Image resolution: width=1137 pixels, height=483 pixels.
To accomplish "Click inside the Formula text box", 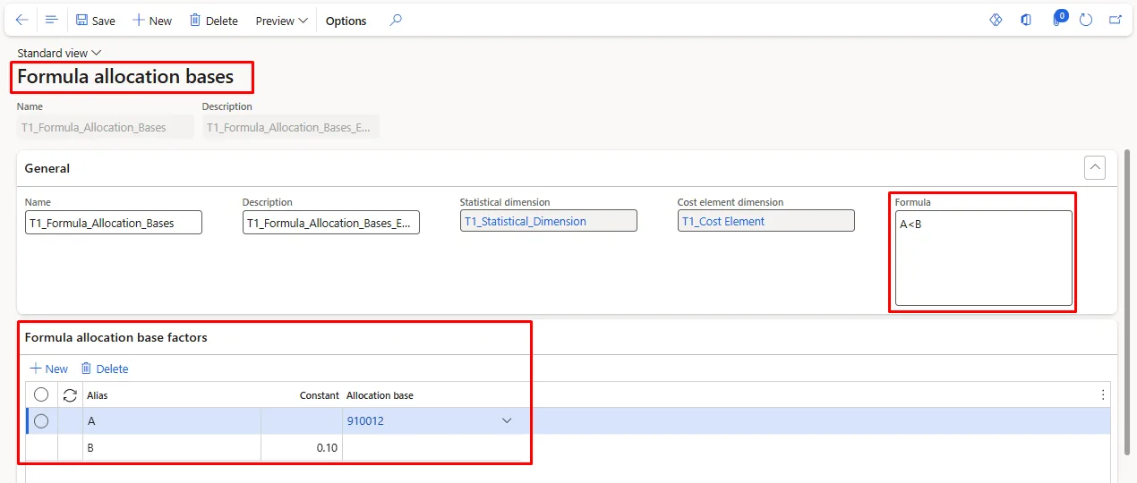I will pos(983,258).
